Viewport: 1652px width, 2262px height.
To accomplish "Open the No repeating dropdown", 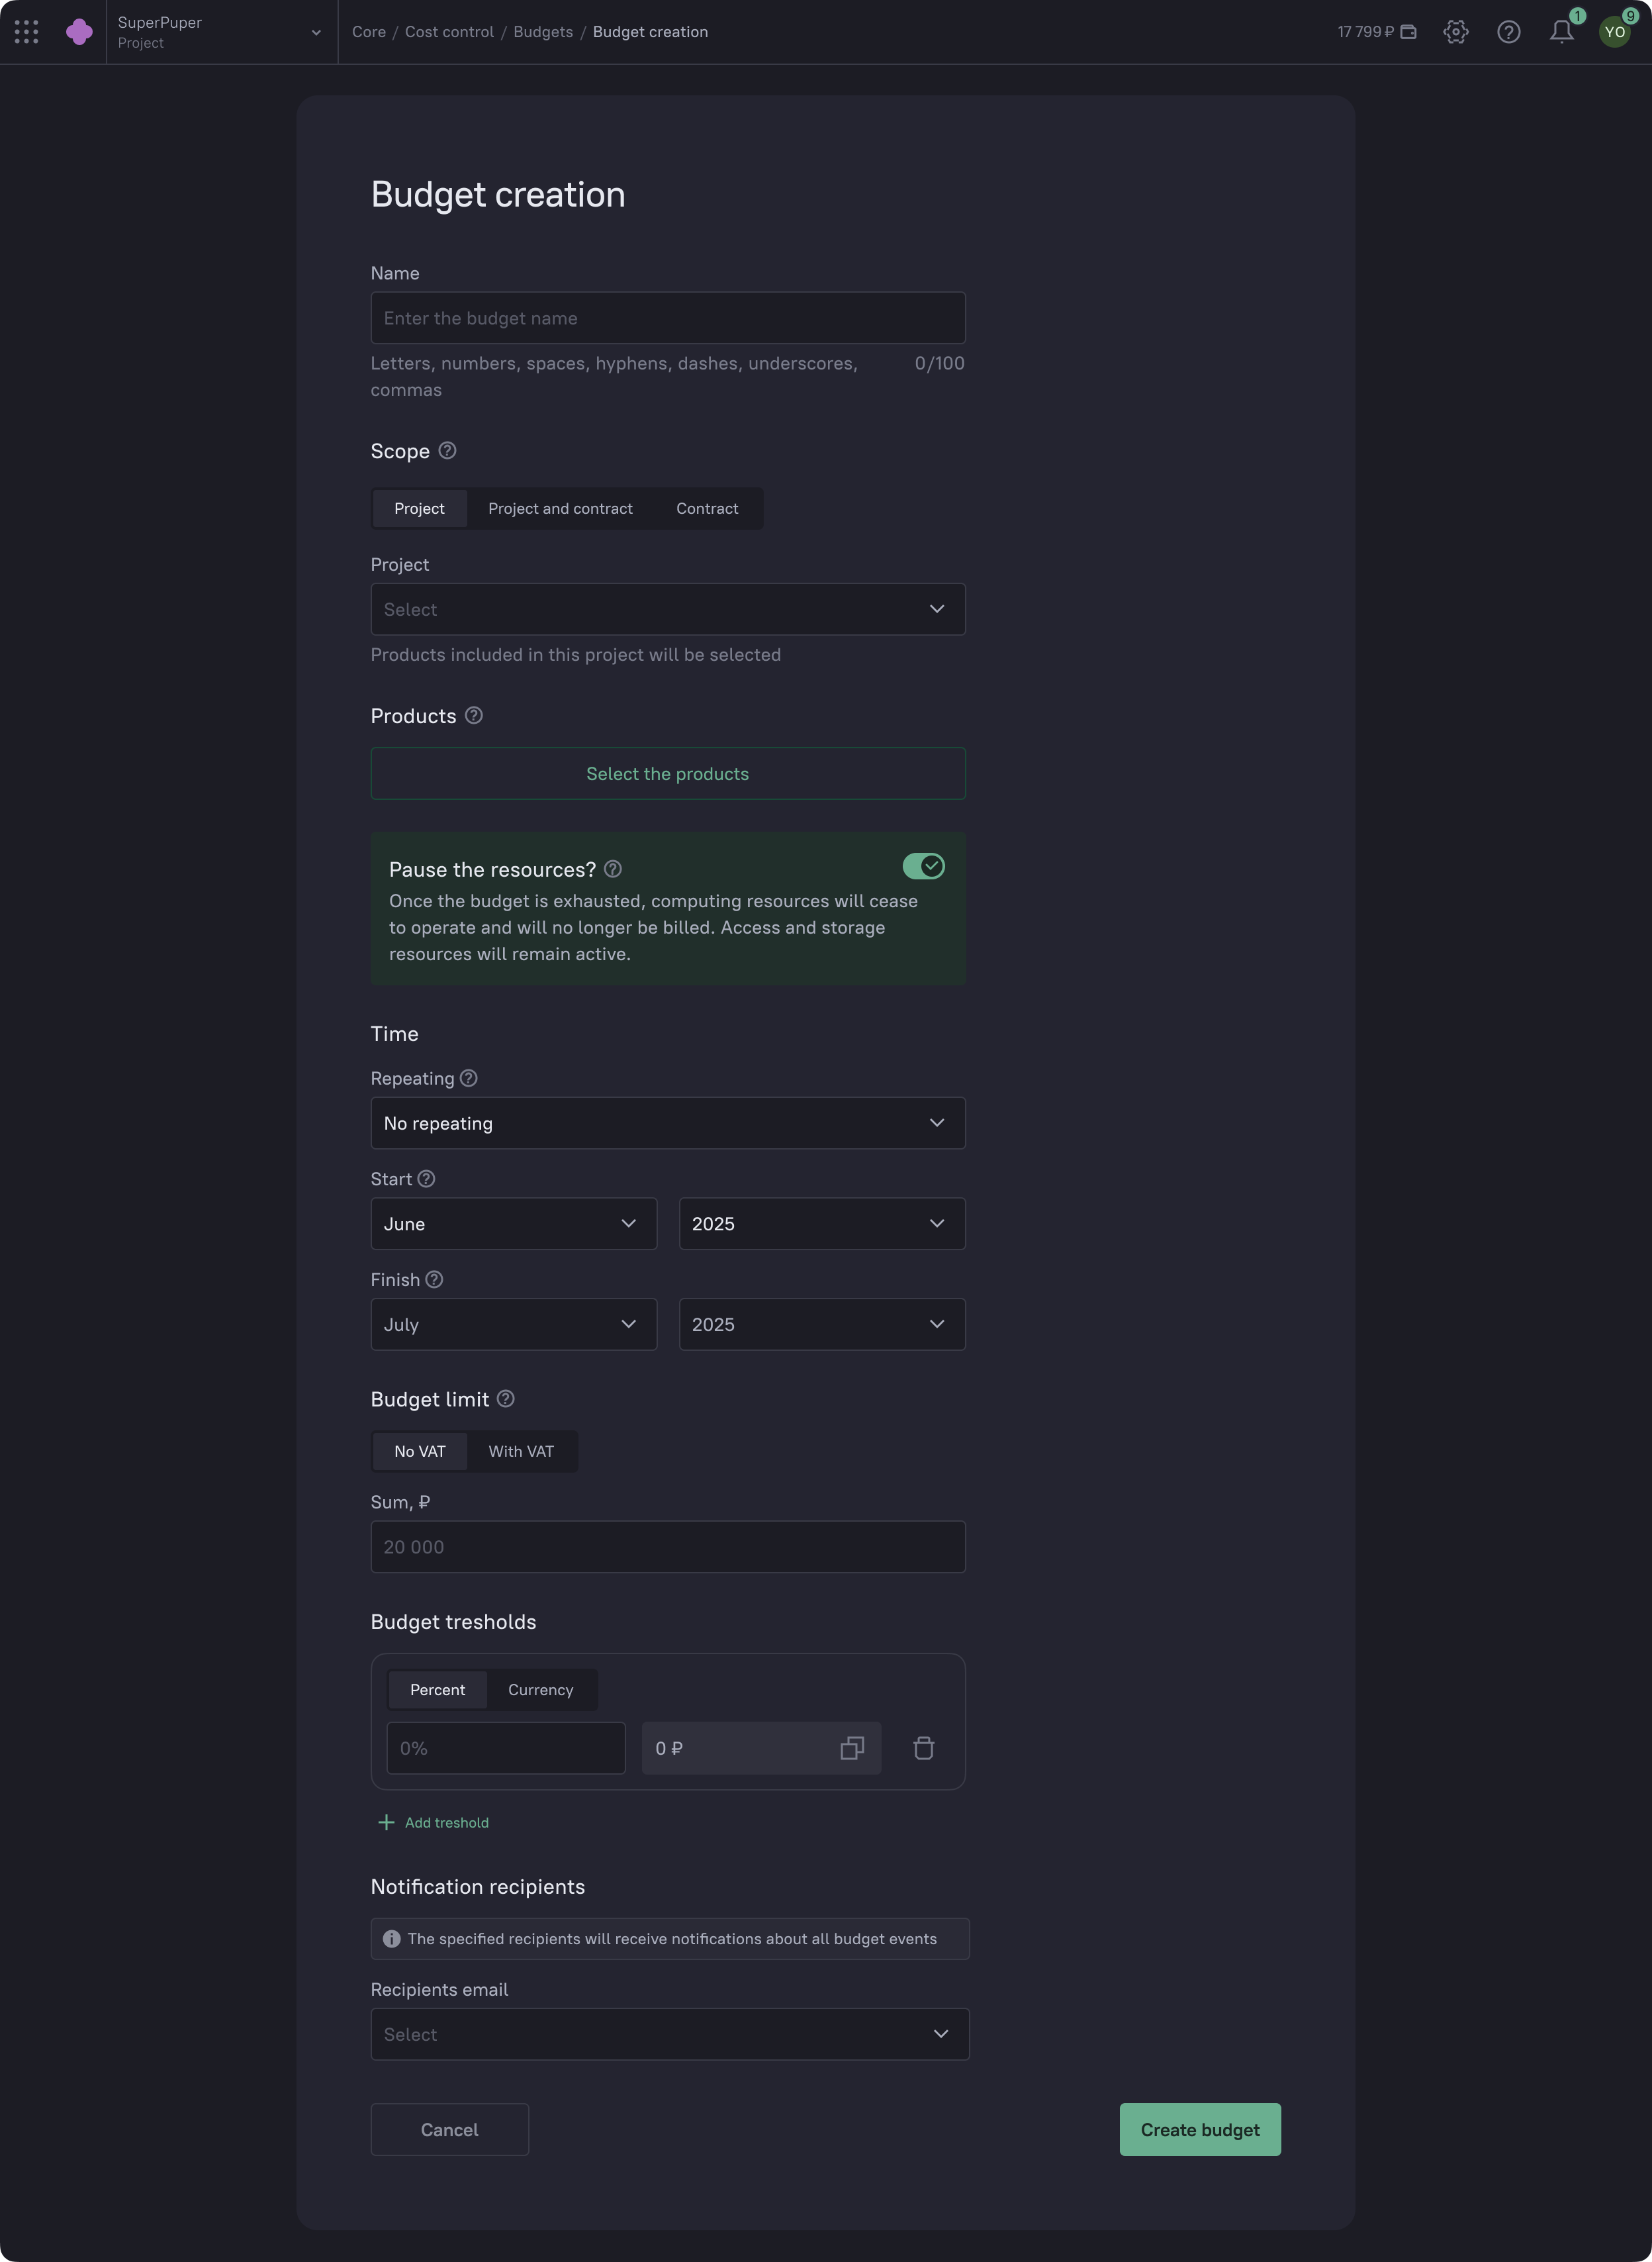I will click(x=667, y=1122).
